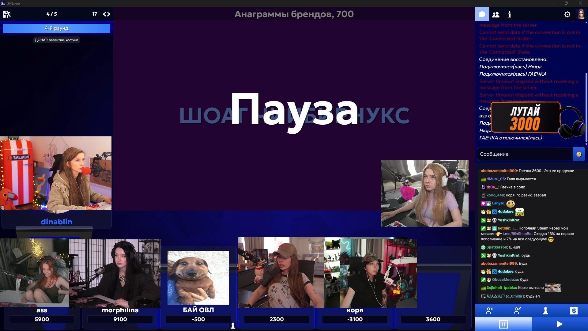588x331 pixels.
Task: Open the chat tab speech-bubble icon
Action: point(482,14)
